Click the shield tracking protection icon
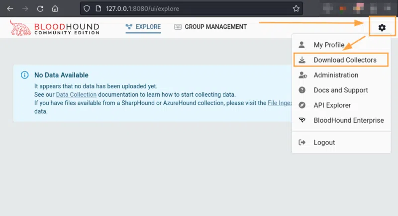The image size is (398, 216). pyautogui.click(x=87, y=8)
